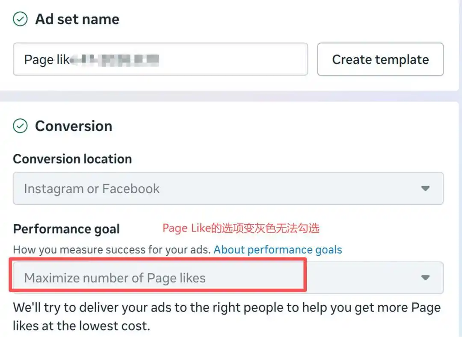The image size is (462, 337).
Task: Click the Ad set name heading
Action: (x=77, y=19)
